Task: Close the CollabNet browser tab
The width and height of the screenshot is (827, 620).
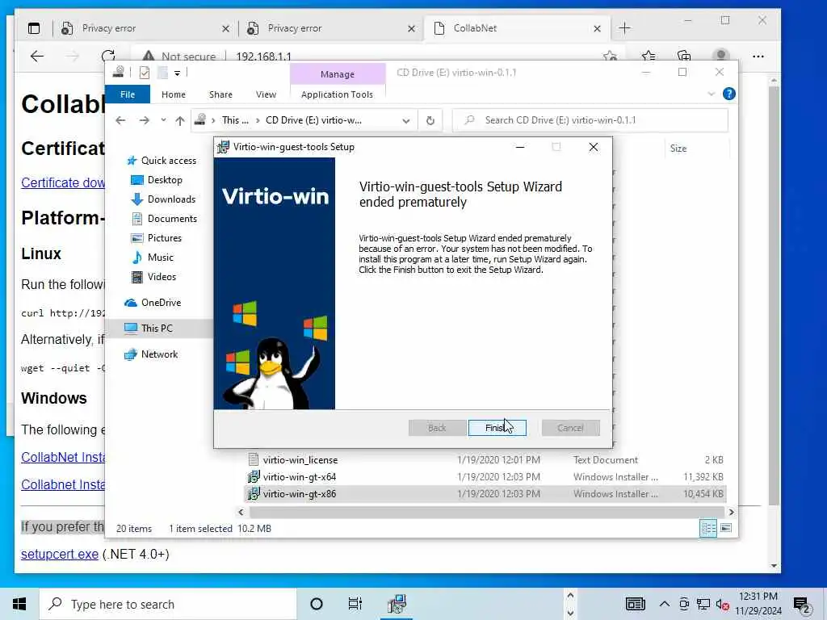Action: coord(597,28)
